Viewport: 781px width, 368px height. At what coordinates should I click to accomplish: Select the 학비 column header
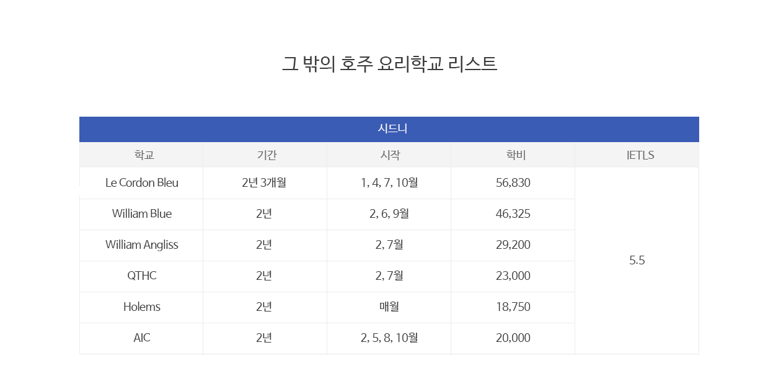[x=513, y=155]
